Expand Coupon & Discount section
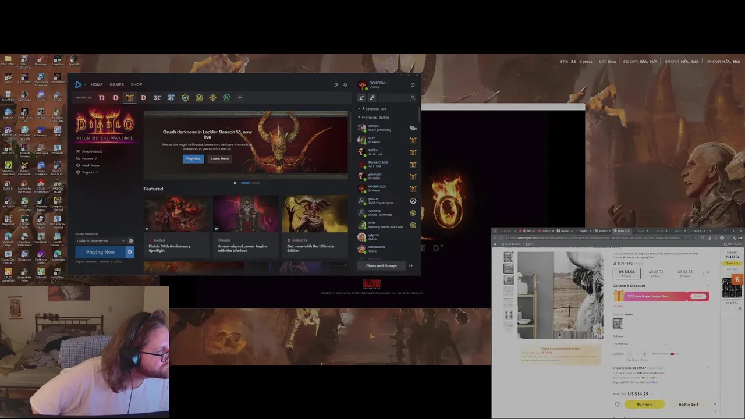The image size is (745, 419). tap(707, 286)
